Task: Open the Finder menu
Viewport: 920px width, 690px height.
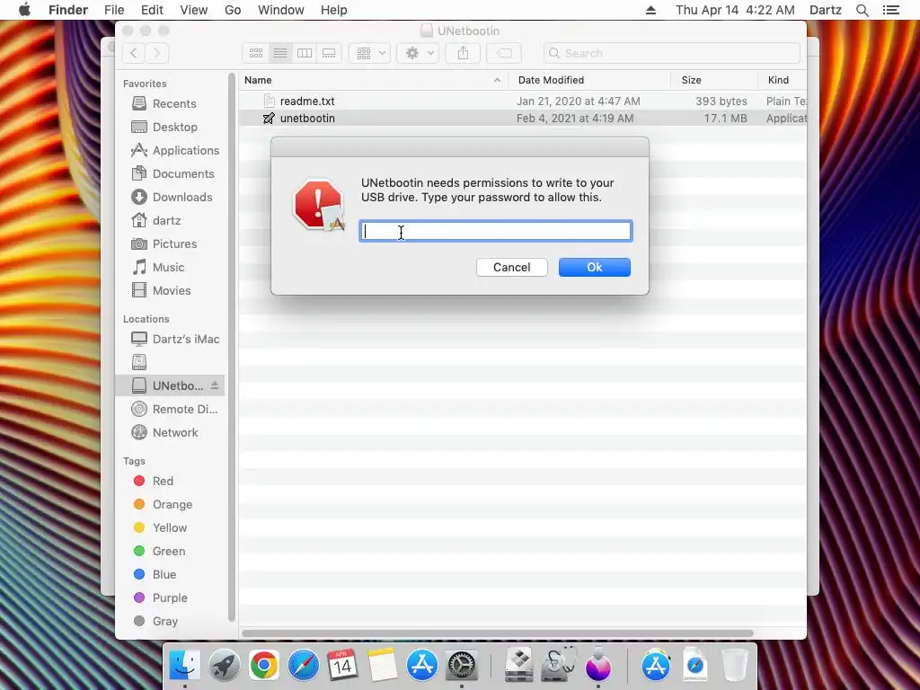Action: [68, 10]
